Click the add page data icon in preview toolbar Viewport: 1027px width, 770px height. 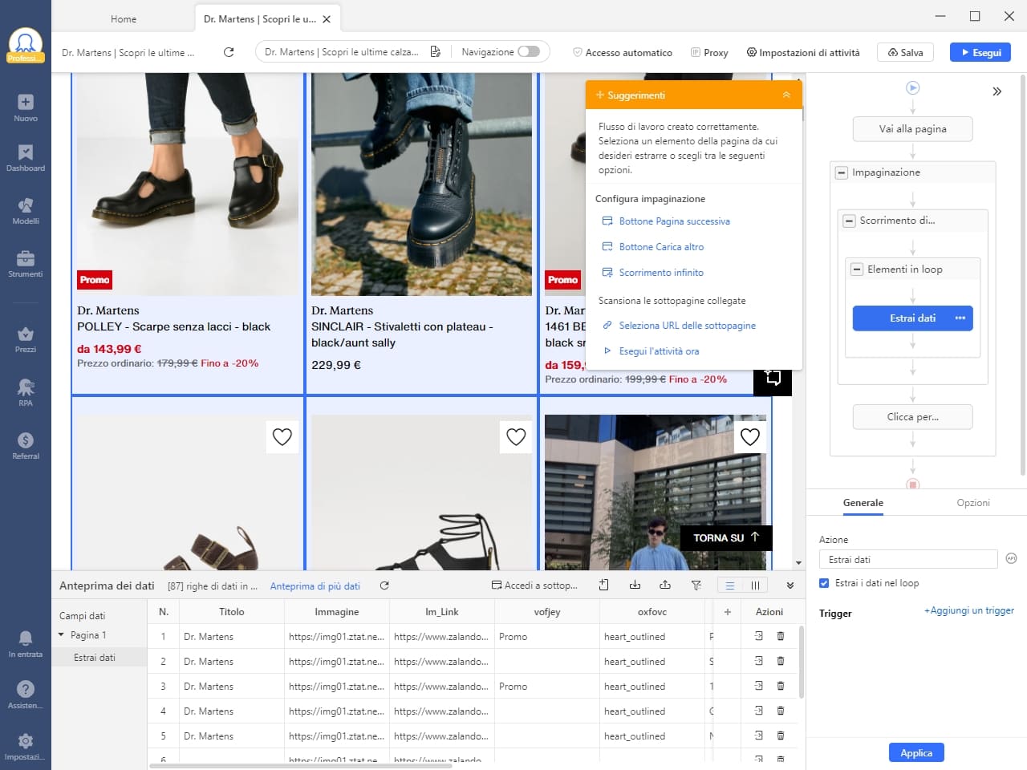(x=603, y=586)
